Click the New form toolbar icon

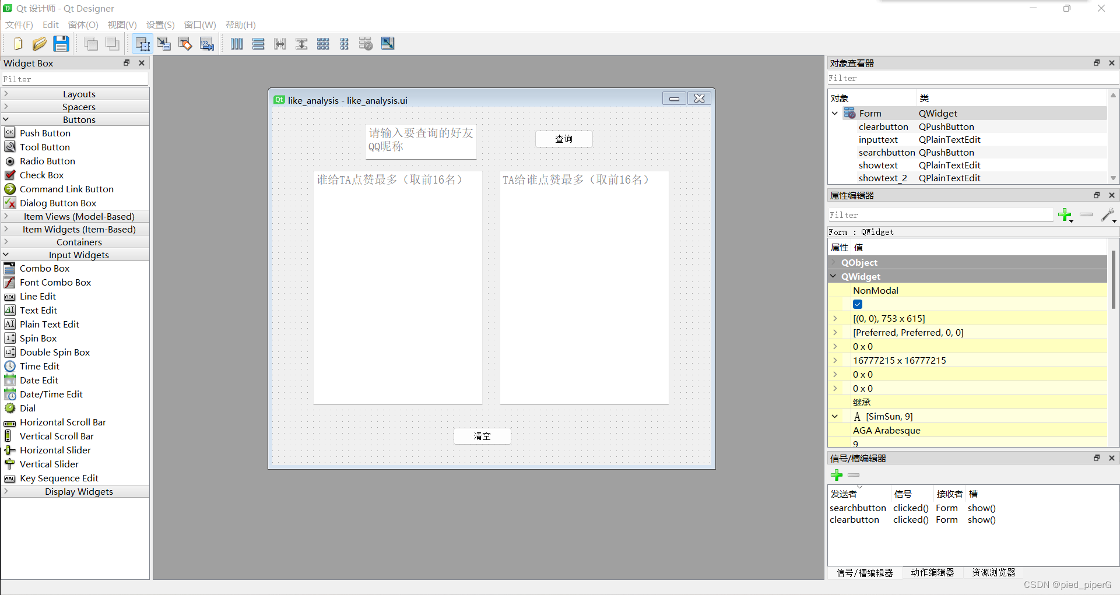17,44
